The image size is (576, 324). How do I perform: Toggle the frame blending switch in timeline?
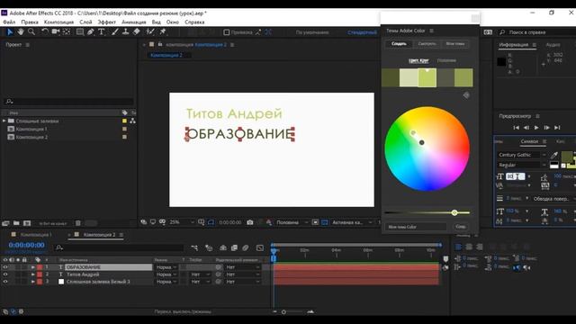coord(234,248)
